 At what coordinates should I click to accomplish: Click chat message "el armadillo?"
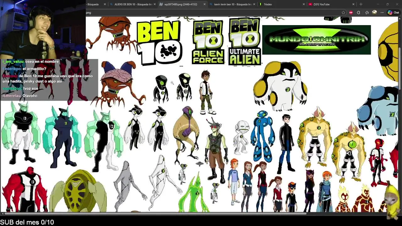(x=35, y=69)
